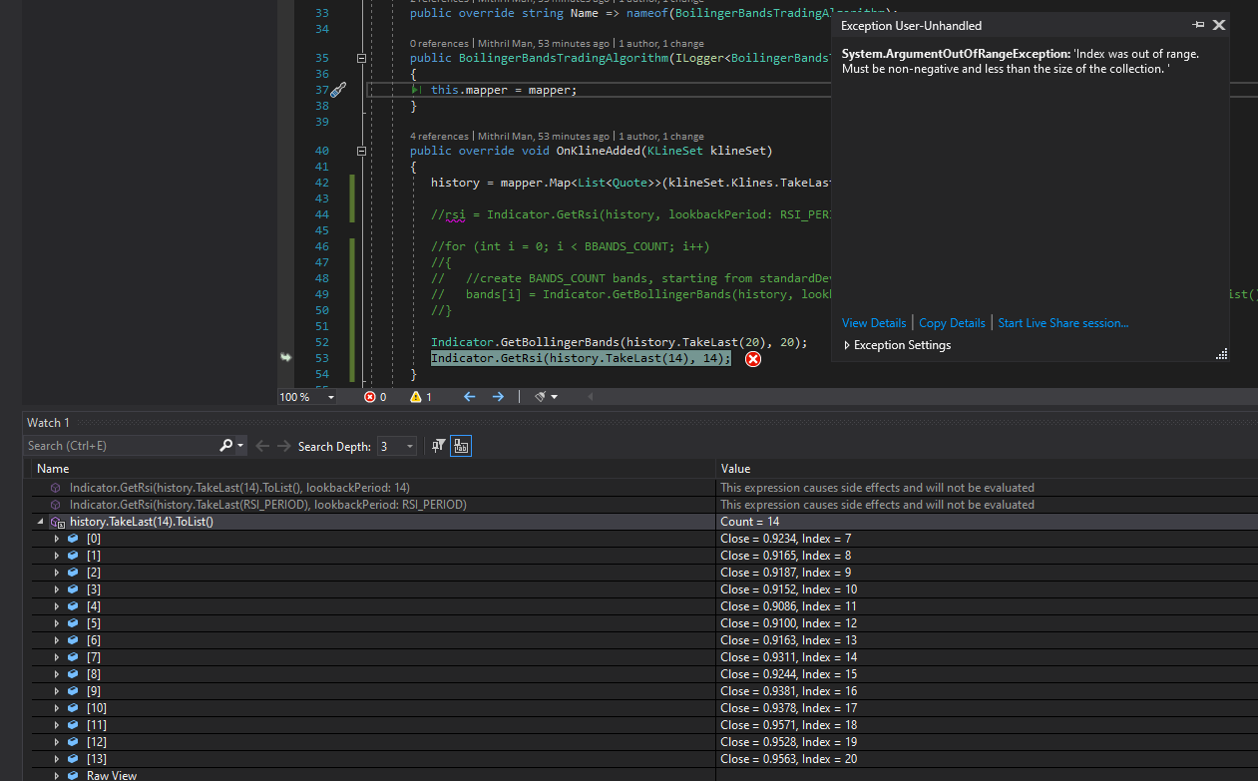1258x781 pixels.
Task: Click value 'Close = 0.9086, Index = 11'
Action: point(788,606)
